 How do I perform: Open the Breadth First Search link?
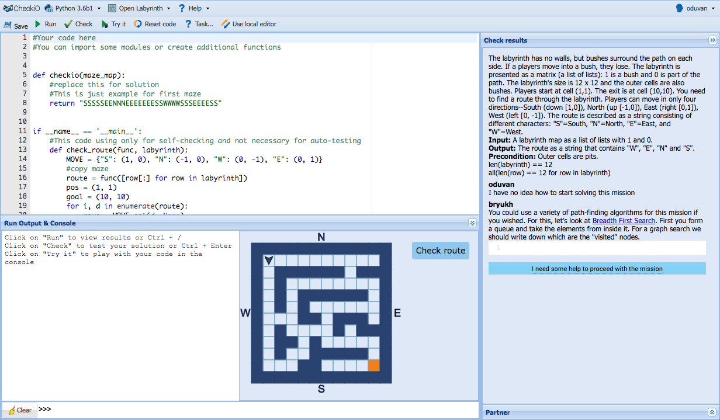624,221
